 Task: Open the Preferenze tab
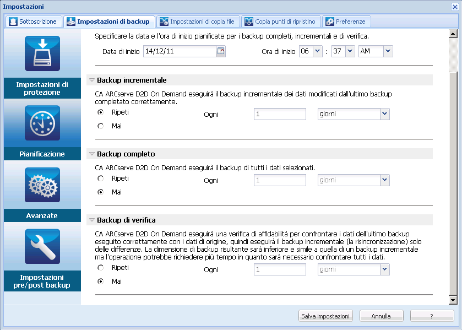point(347,21)
